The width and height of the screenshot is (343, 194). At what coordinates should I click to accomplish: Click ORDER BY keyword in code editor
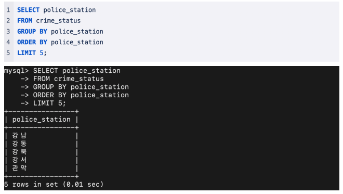tap(32, 42)
